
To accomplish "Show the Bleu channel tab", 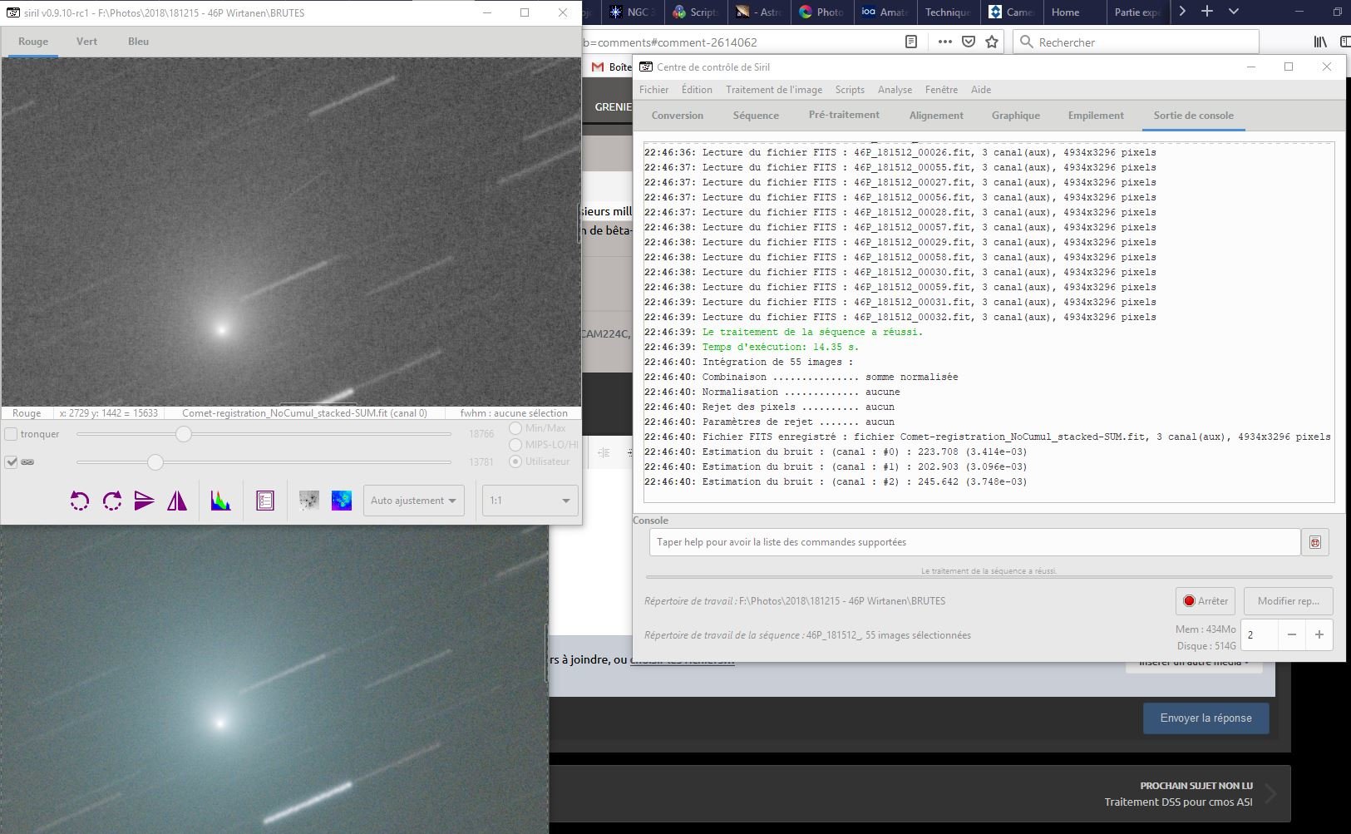I will [x=139, y=42].
